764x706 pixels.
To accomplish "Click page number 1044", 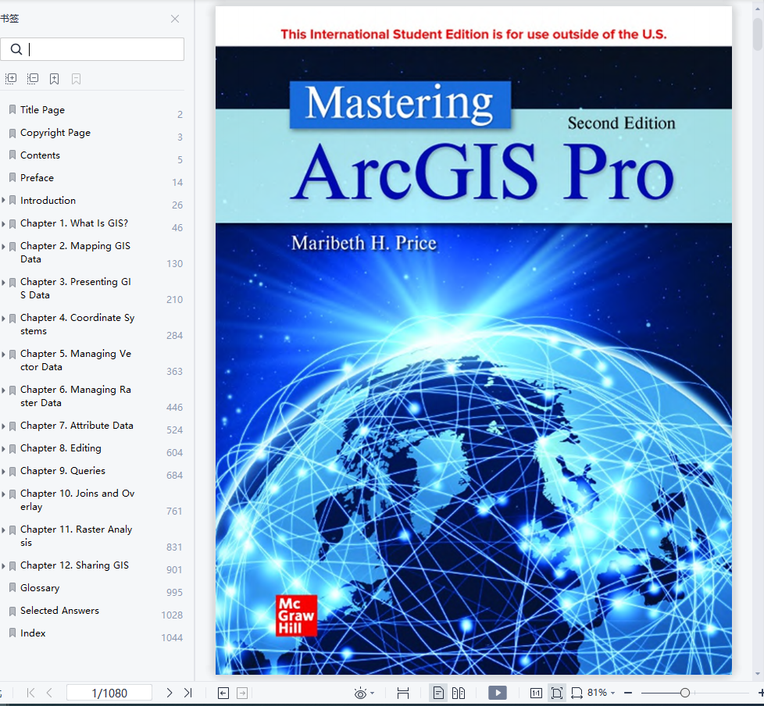I will [172, 638].
